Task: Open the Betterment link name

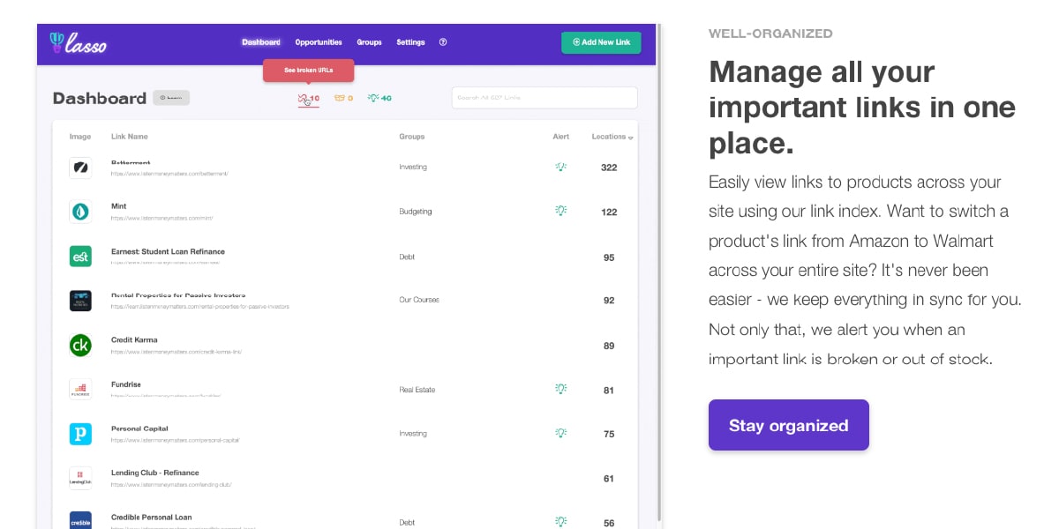Action: pyautogui.click(x=131, y=163)
